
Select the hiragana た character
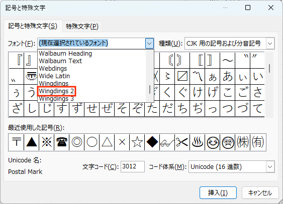(152, 108)
